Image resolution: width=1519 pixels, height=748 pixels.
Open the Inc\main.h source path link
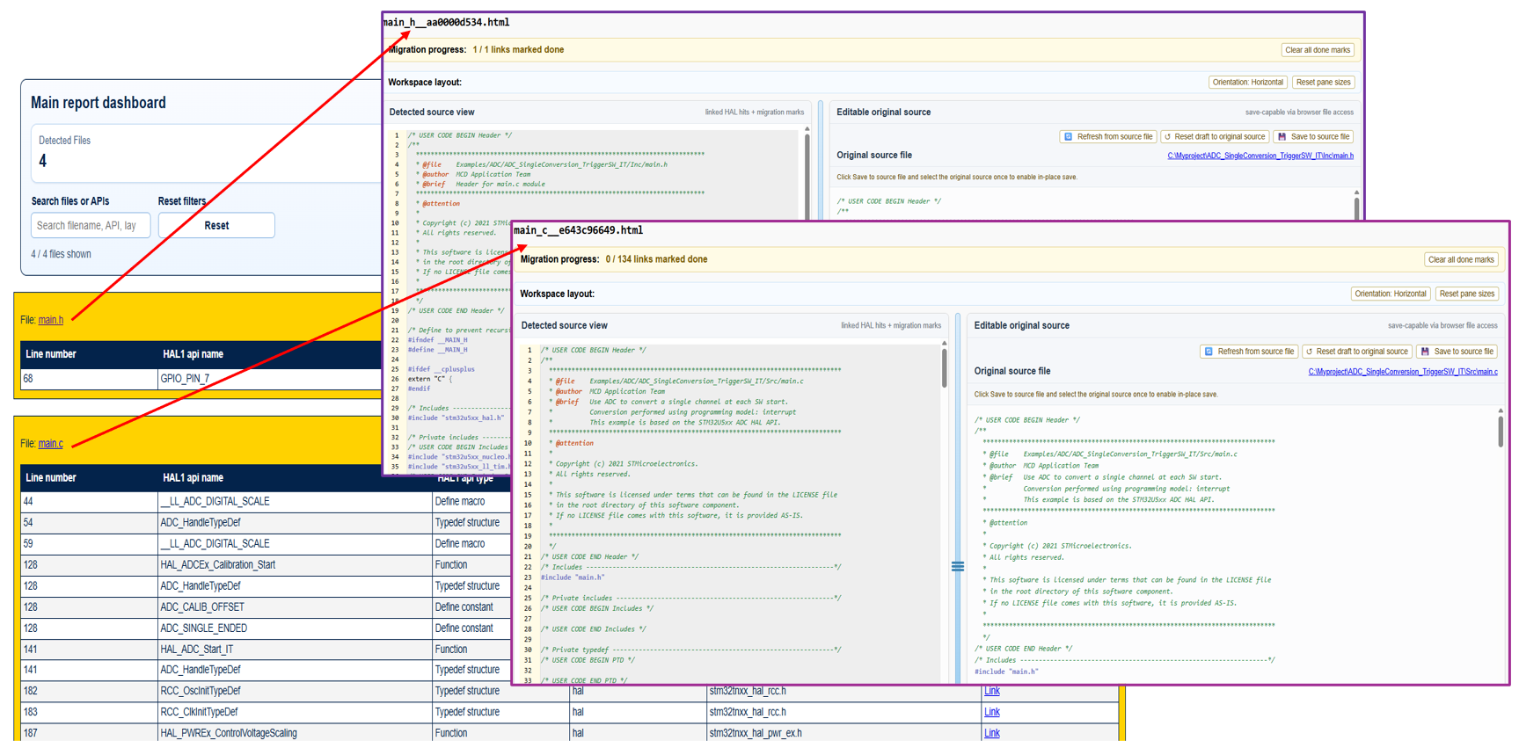click(x=1260, y=156)
